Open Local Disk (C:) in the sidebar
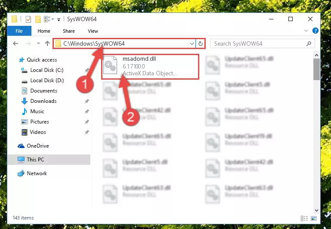The image size is (331, 229). [x=47, y=70]
